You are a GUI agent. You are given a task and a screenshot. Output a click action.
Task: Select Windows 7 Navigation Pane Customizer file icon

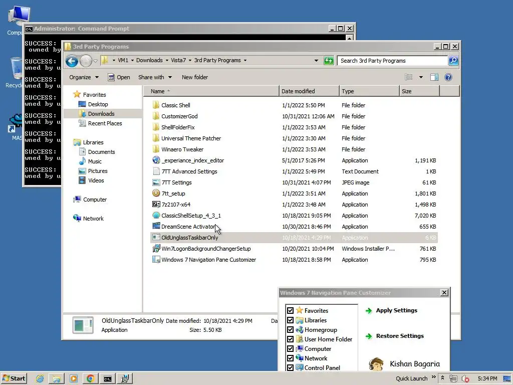(x=156, y=260)
